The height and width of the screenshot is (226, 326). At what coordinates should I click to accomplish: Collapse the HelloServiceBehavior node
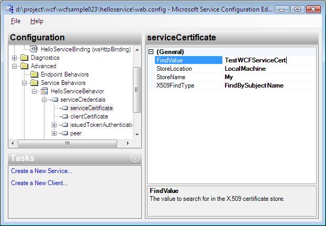35,91
